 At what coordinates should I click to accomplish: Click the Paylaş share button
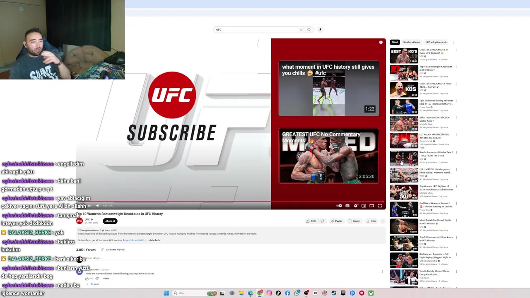tap(336, 221)
